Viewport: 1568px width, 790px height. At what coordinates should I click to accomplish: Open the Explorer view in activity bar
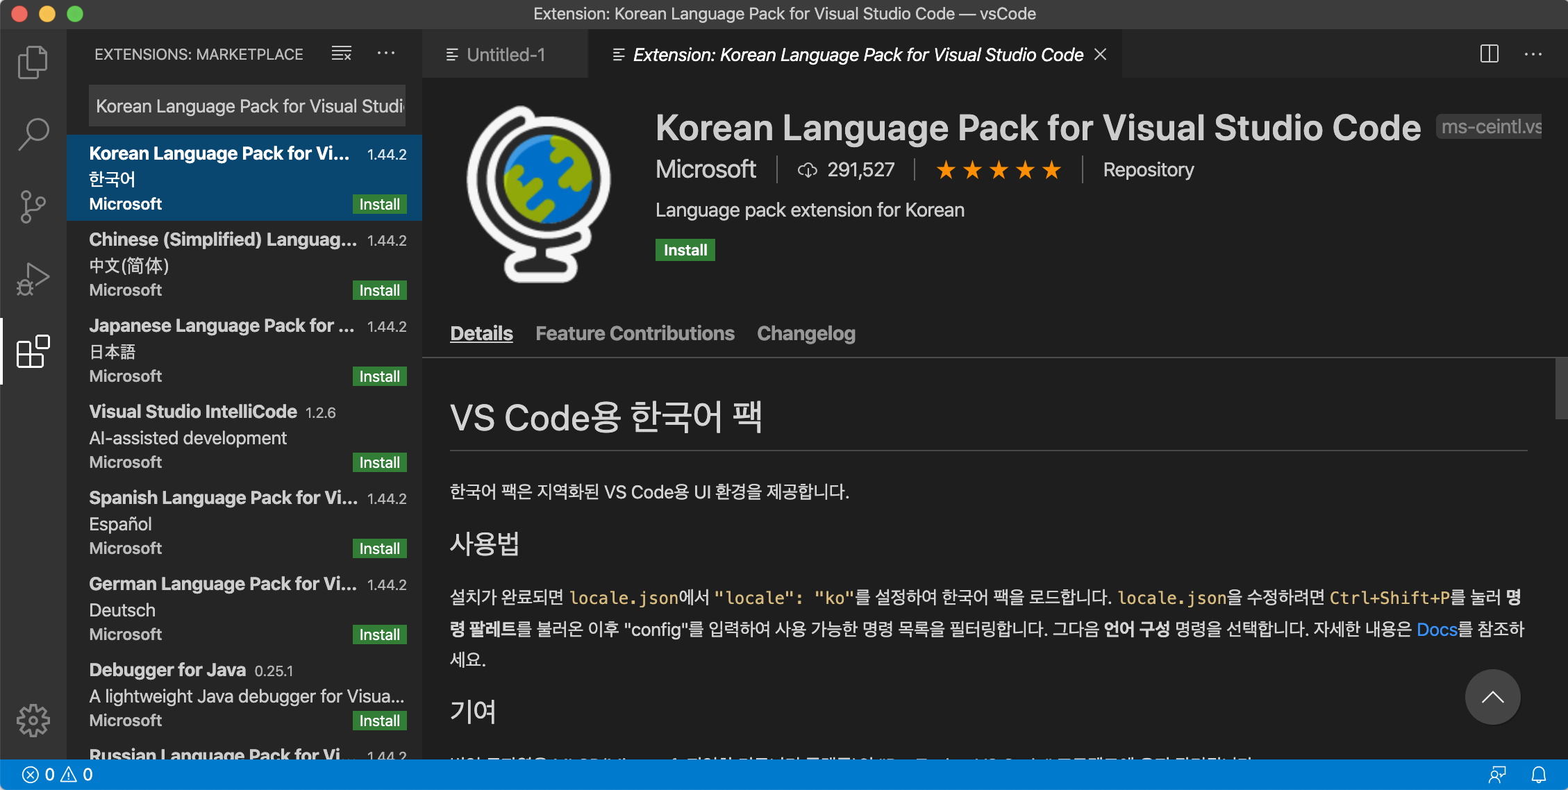pos(33,62)
